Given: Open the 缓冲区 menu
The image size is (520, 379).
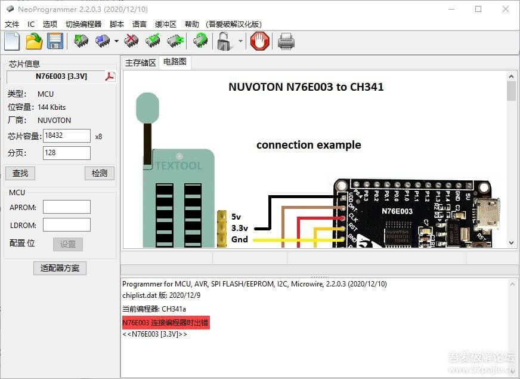Looking at the screenshot, I should coord(166,24).
